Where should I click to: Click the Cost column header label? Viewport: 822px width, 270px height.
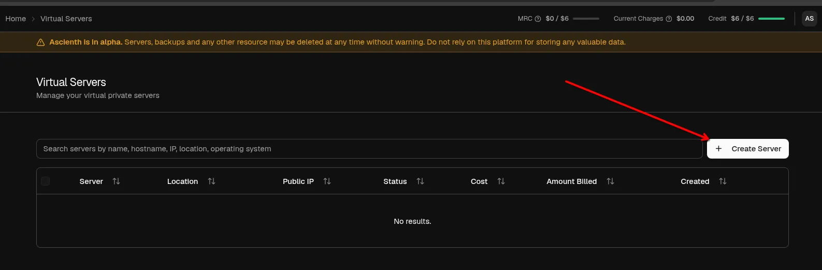coord(479,181)
